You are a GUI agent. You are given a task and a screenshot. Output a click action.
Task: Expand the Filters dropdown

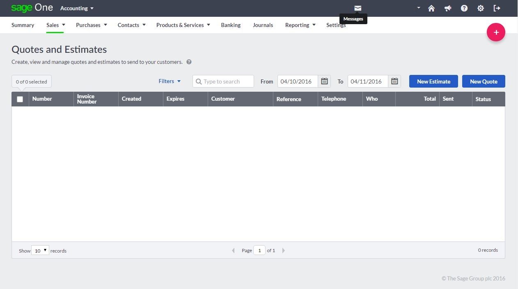coord(170,81)
